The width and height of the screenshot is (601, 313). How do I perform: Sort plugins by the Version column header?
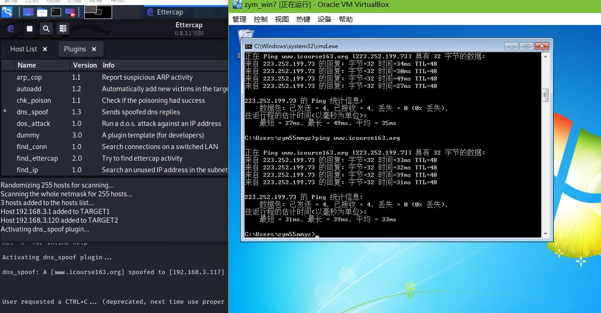pos(85,65)
